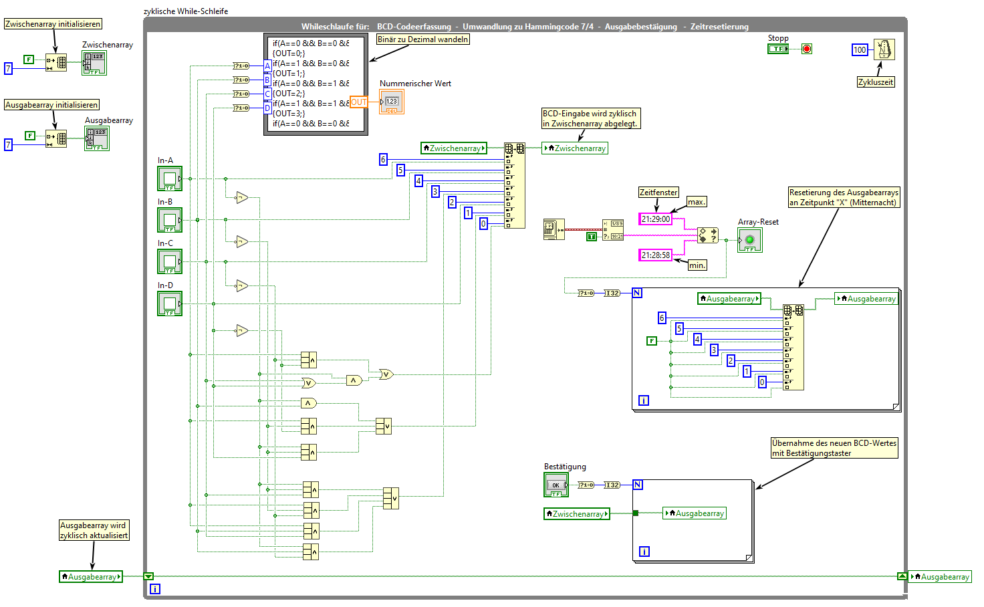Toggle the Bestätigung OK button terminal
Viewport: 984px width, 607px height.
556,485
